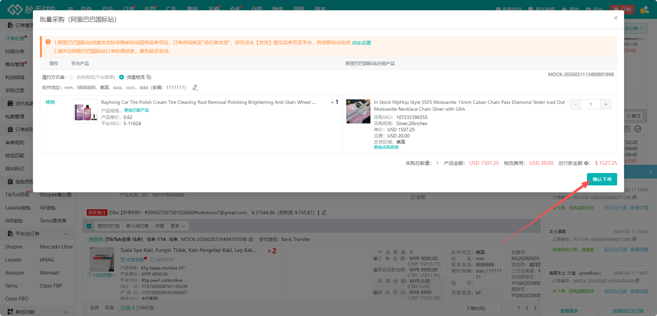This screenshot has height=316, width=657.
Task: Go to page 2 of orders
Action: pos(527,308)
